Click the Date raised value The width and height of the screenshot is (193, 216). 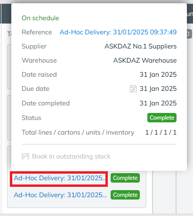click(x=158, y=74)
